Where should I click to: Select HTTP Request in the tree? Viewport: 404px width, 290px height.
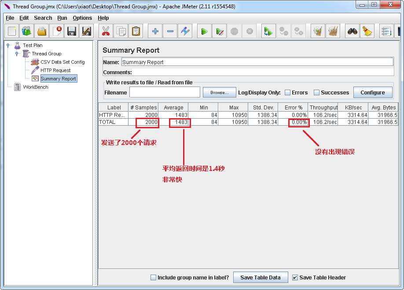[55, 70]
